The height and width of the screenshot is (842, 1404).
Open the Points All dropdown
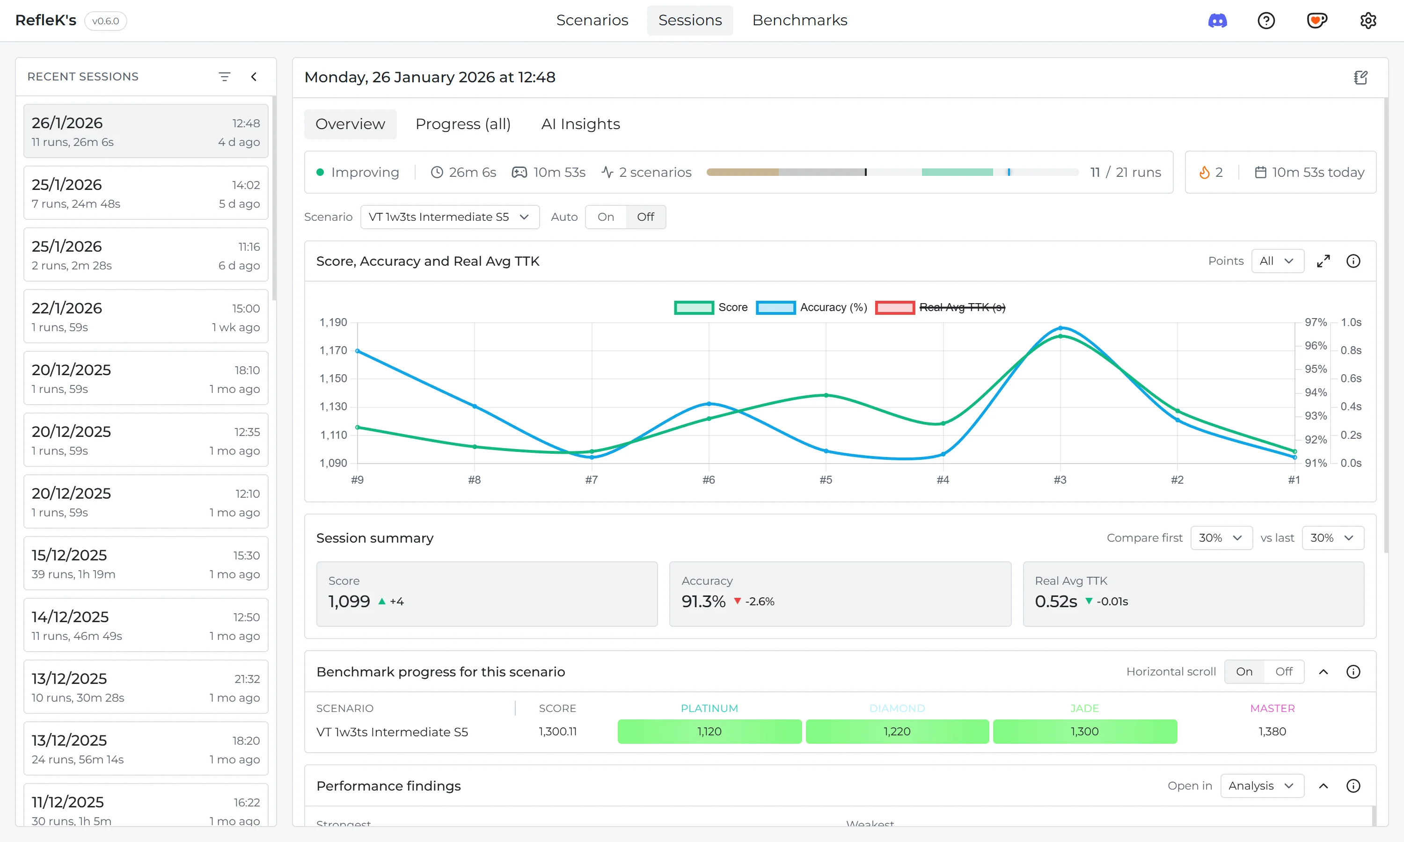click(x=1277, y=261)
